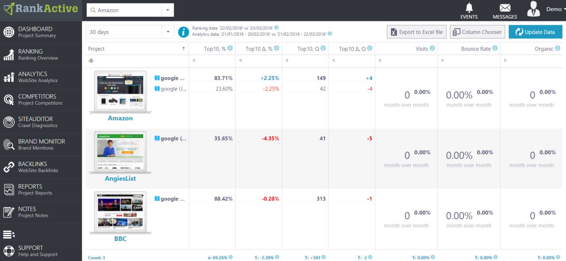Click info icon by average 69.26% summary

pyautogui.click(x=230, y=257)
